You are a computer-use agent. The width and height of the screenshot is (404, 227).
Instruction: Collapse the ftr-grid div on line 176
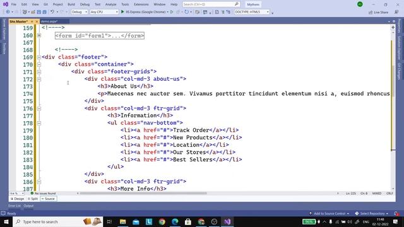39,108
